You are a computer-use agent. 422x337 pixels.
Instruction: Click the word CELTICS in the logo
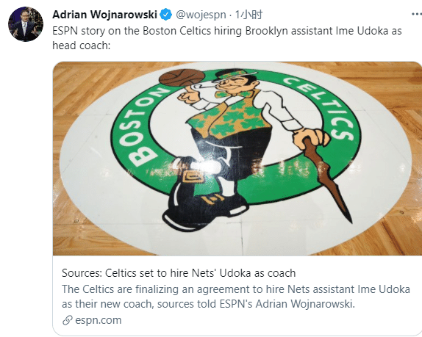(321, 107)
